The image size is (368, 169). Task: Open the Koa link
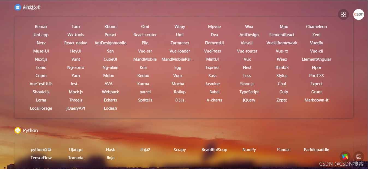(143, 67)
